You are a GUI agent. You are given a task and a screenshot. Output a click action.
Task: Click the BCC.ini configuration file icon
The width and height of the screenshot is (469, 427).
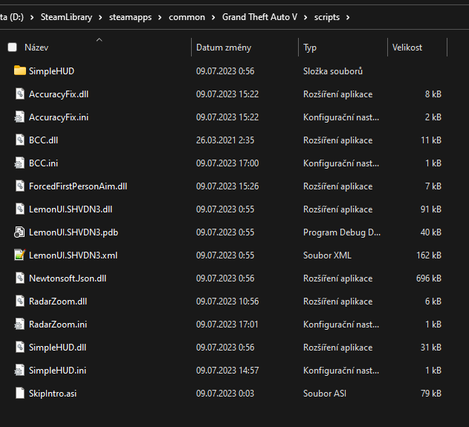20,163
